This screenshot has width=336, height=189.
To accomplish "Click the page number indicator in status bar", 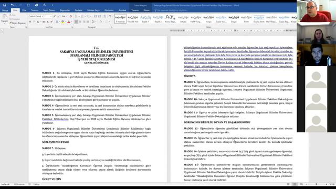I will pyautogui.click(x=5, y=184).
